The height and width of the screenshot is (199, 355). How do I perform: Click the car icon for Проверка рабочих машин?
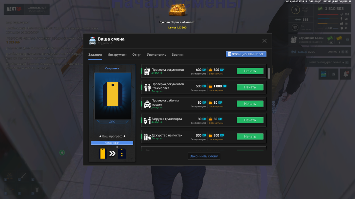(147, 104)
